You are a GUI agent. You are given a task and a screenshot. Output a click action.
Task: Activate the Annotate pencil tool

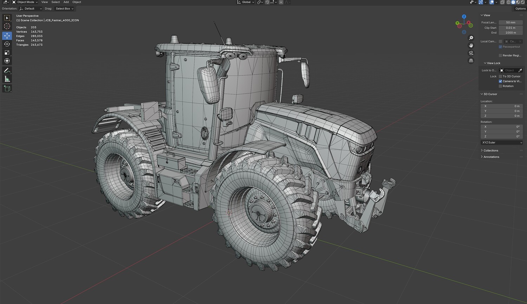pos(7,70)
